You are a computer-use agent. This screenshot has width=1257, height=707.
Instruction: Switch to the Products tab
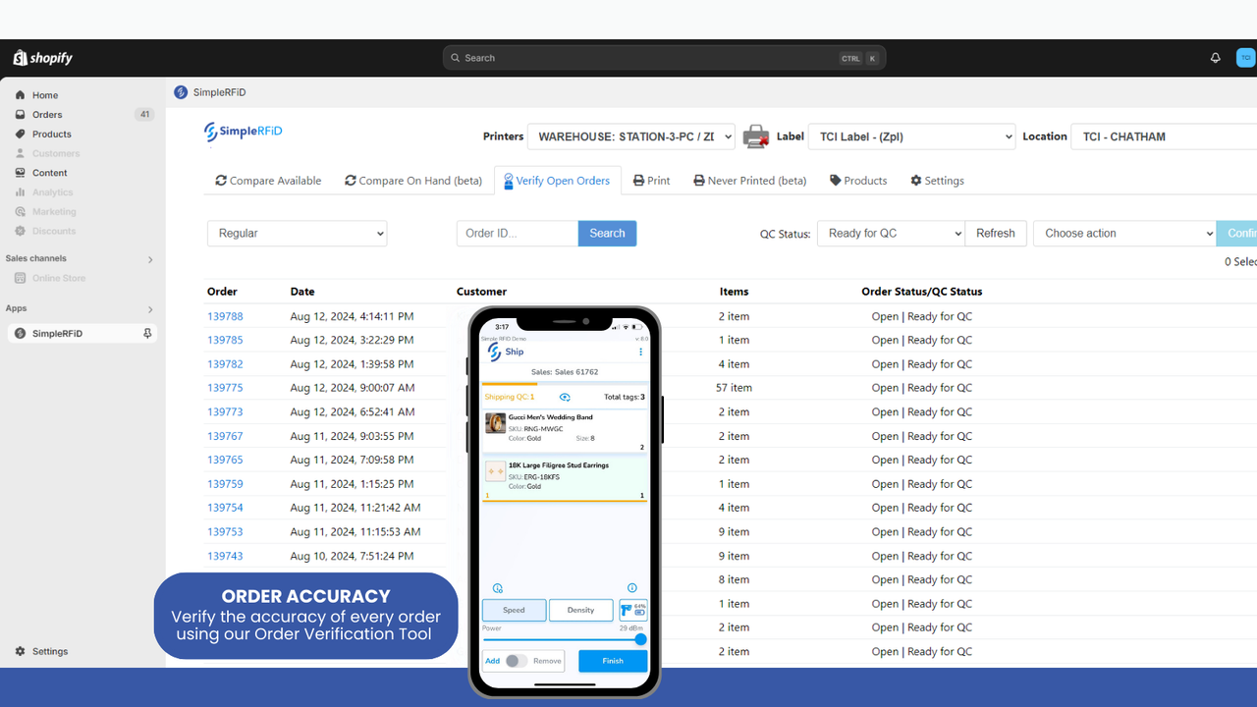point(858,181)
